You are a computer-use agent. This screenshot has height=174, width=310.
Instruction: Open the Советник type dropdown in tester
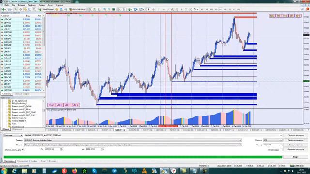coord(13,135)
